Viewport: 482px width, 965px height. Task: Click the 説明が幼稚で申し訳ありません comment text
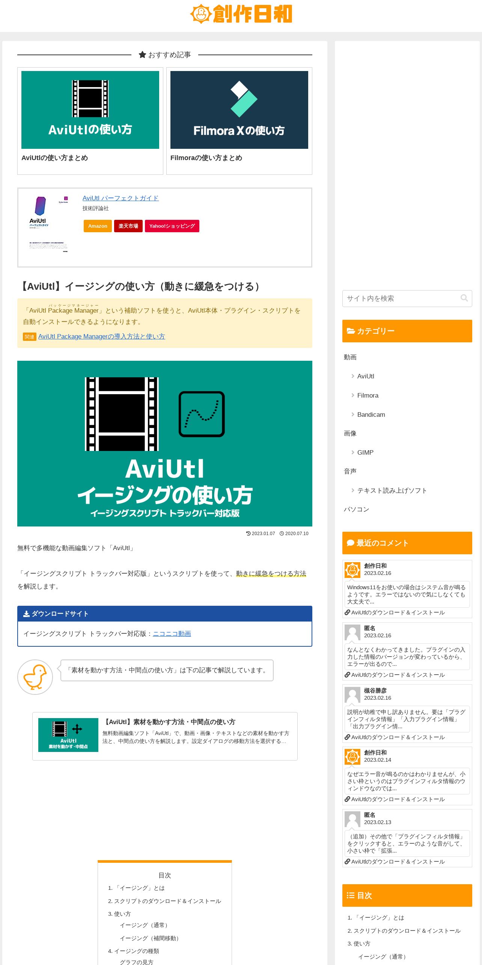click(x=407, y=719)
